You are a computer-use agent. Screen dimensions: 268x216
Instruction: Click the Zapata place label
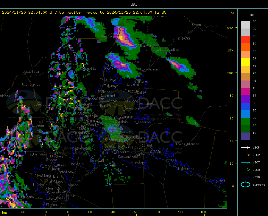coord(73,185)
